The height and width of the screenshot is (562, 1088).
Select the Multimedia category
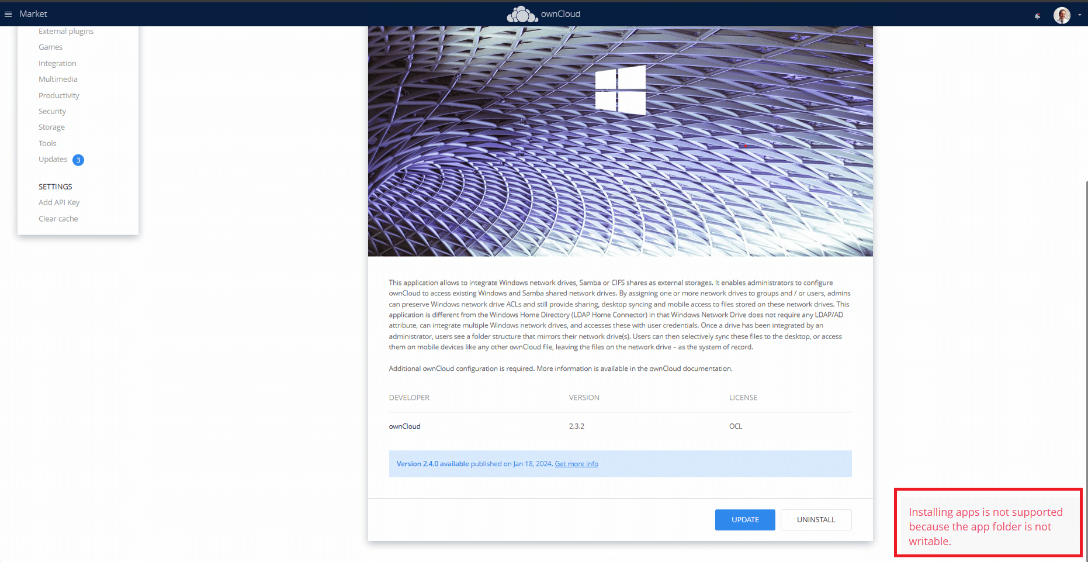[58, 79]
